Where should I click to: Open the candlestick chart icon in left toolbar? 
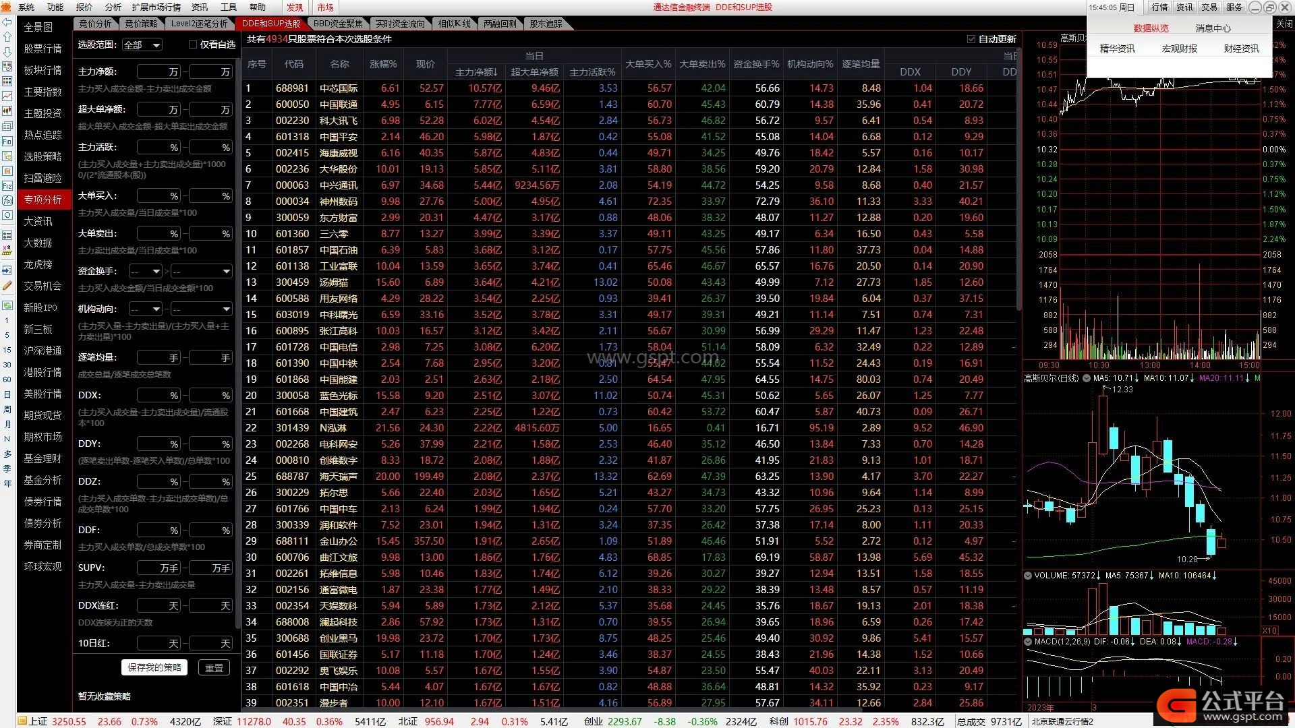coord(7,111)
